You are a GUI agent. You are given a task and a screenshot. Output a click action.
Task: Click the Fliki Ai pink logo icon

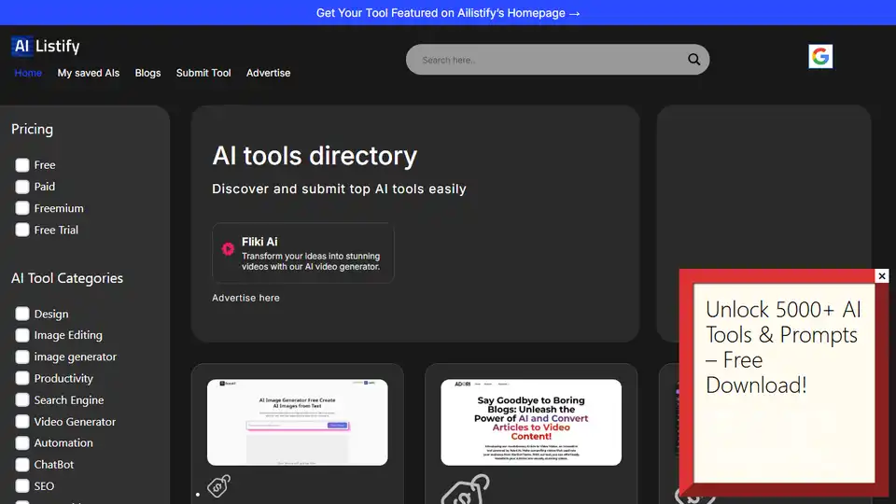[228, 249]
